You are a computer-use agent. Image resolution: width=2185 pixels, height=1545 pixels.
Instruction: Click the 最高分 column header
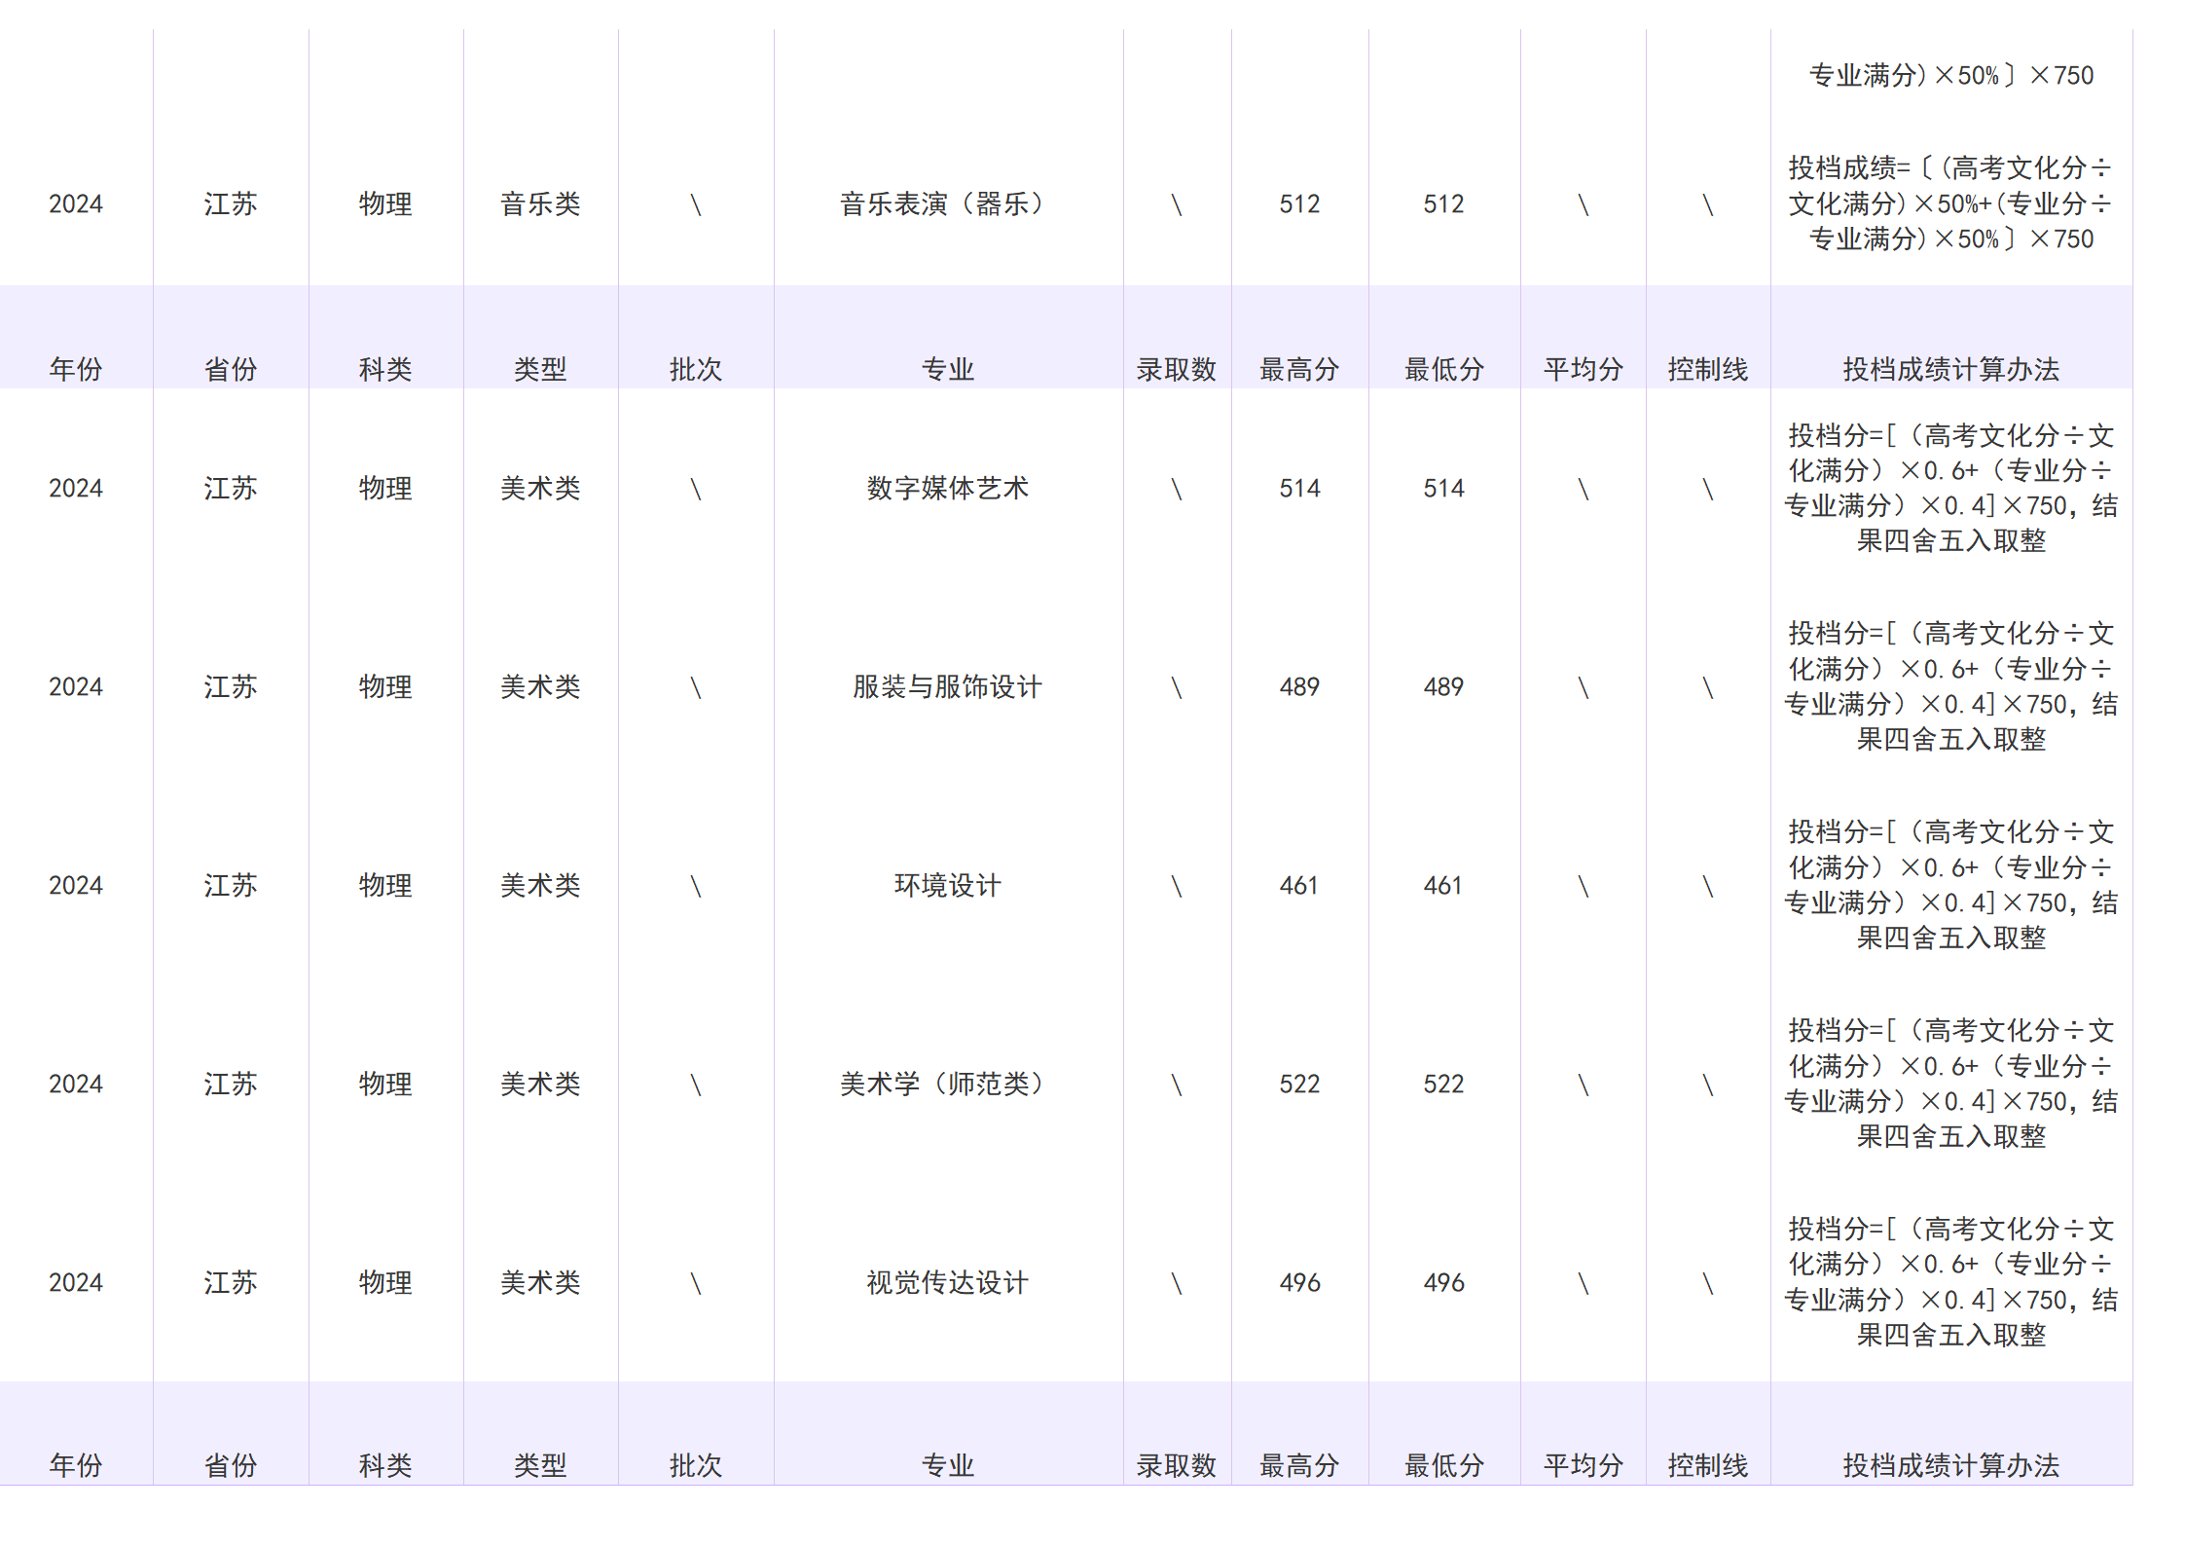[x=1301, y=369]
